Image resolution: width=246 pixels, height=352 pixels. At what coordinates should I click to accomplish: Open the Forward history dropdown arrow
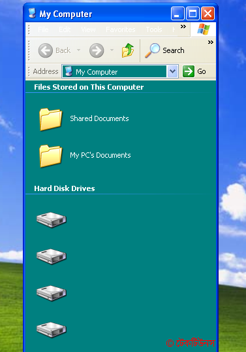(x=112, y=50)
